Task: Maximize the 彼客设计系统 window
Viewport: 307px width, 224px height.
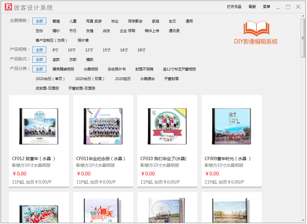Action: coord(288,7)
